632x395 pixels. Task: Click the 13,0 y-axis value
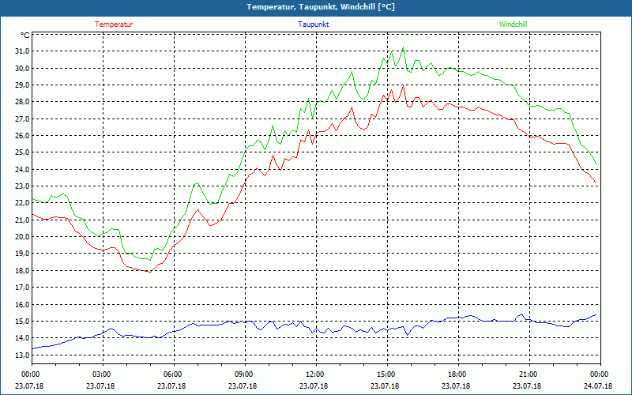click(x=22, y=355)
